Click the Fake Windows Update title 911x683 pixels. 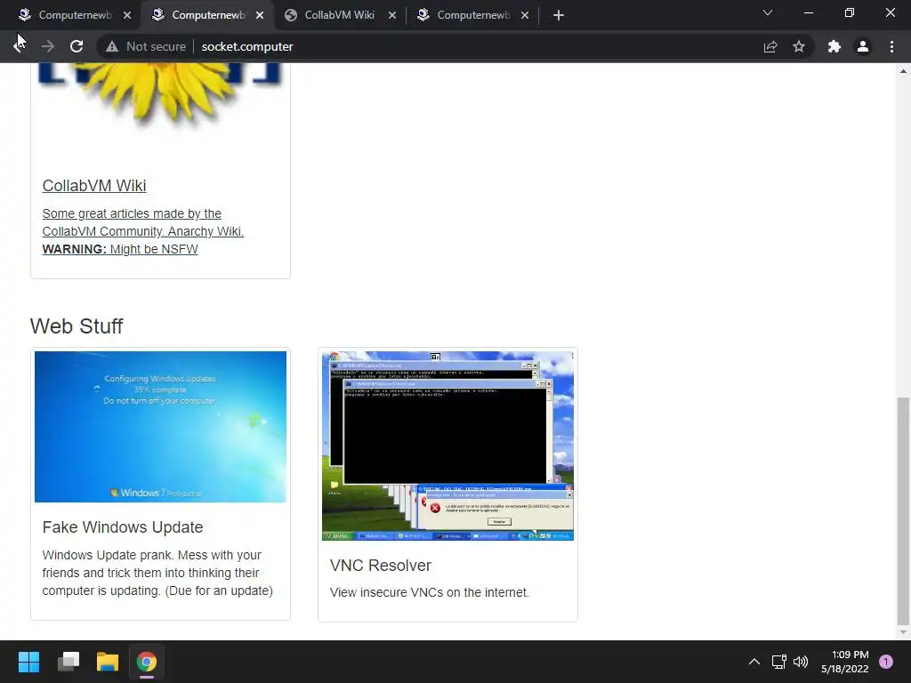click(x=123, y=527)
